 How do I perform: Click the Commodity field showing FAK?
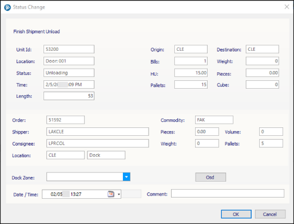coord(214,120)
